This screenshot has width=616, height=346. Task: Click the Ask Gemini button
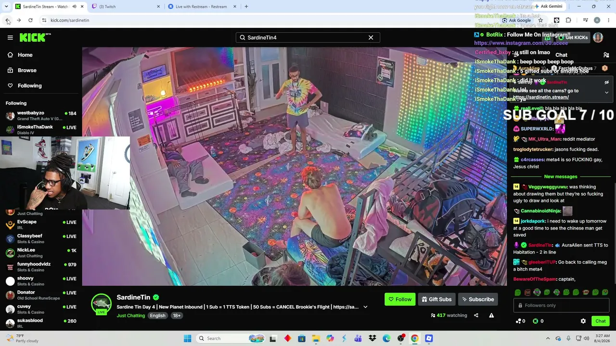tap(548, 6)
